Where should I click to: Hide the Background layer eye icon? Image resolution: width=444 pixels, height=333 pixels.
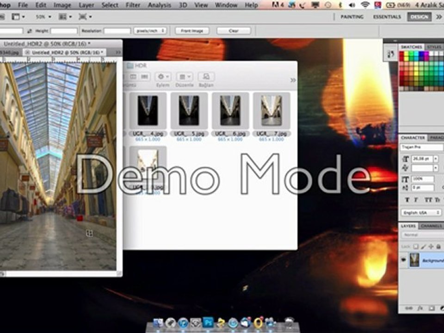click(x=403, y=260)
